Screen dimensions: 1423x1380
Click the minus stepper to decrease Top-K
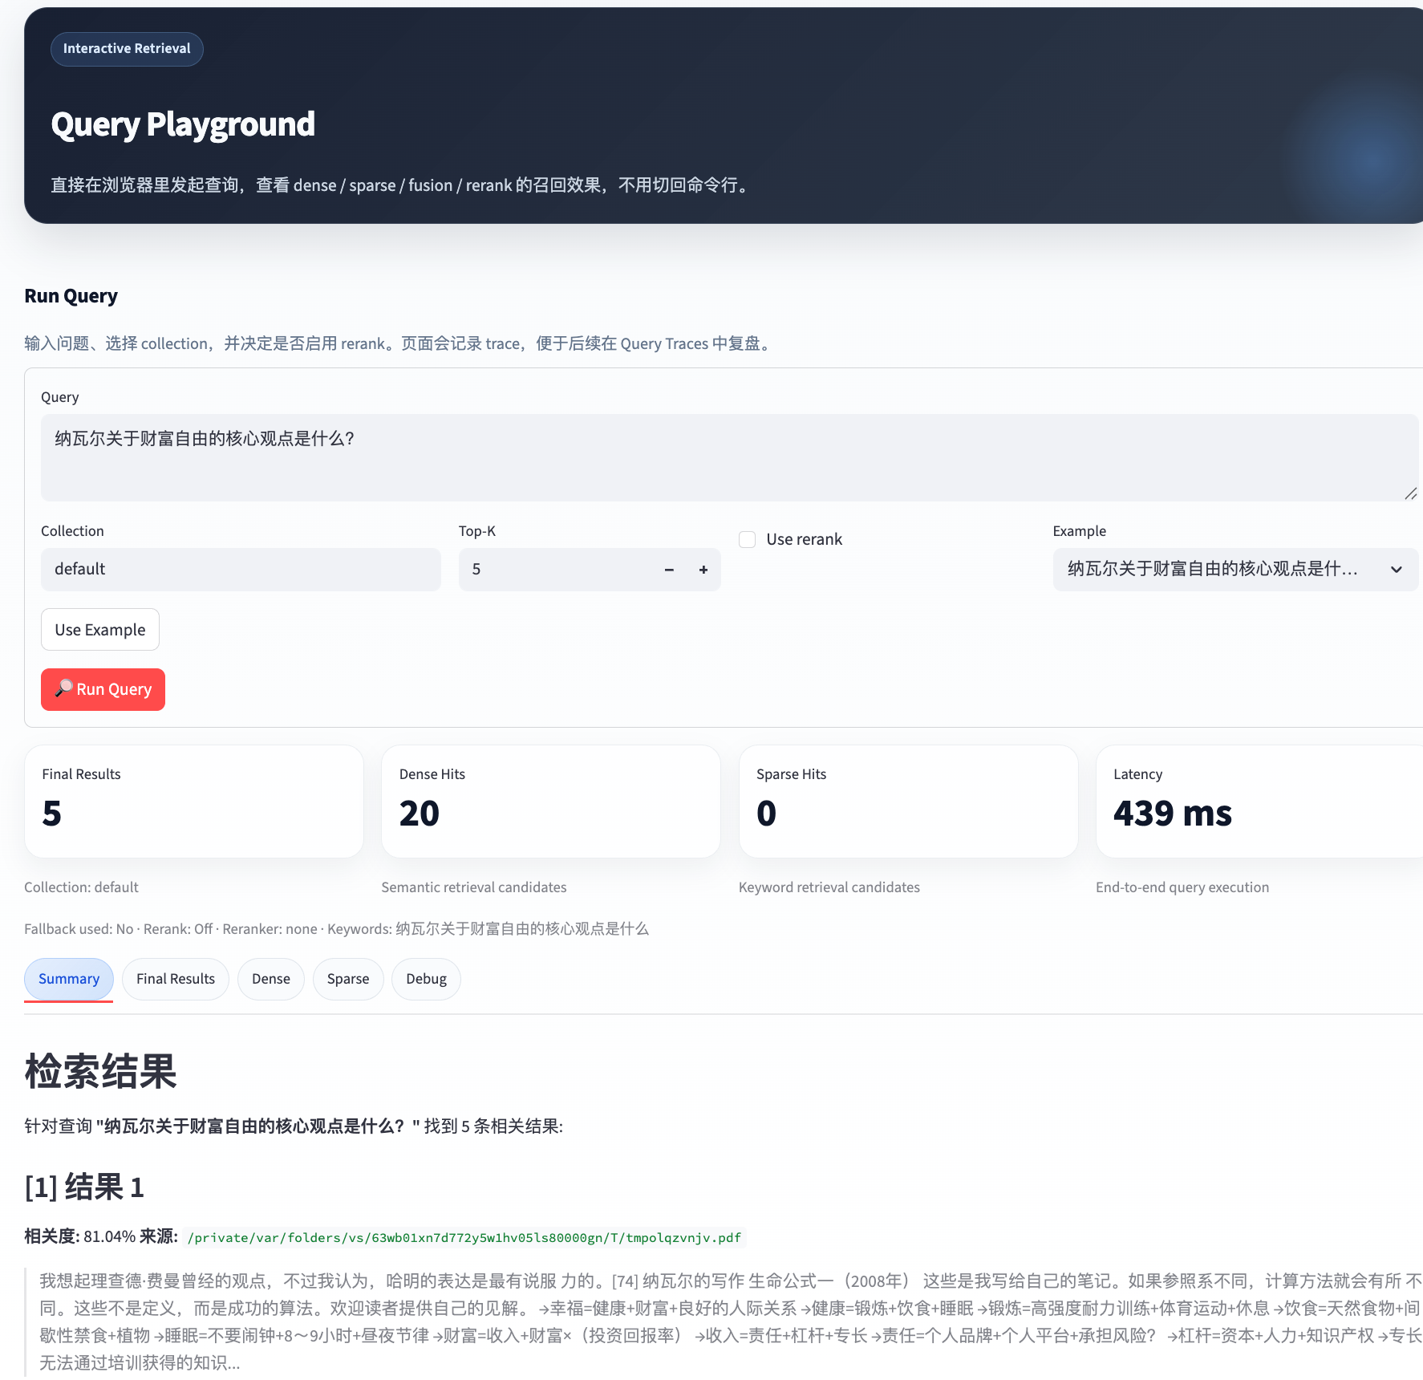(669, 570)
